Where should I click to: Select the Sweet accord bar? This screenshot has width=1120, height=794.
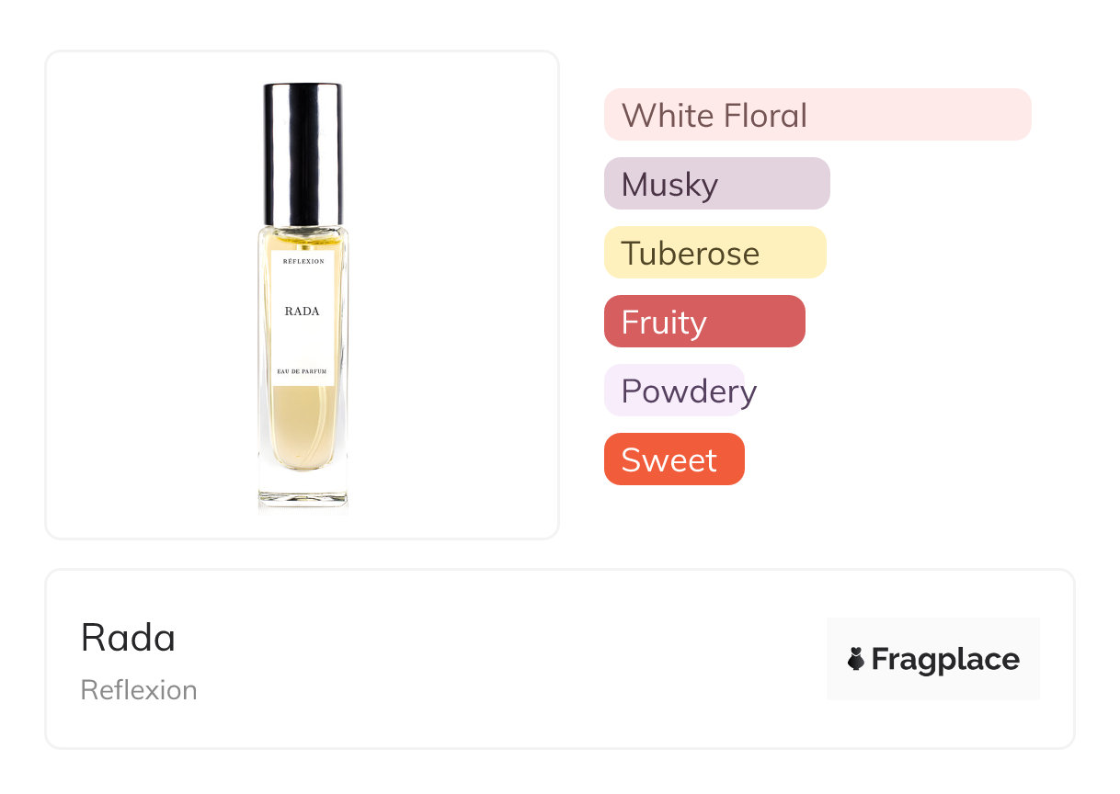click(674, 459)
